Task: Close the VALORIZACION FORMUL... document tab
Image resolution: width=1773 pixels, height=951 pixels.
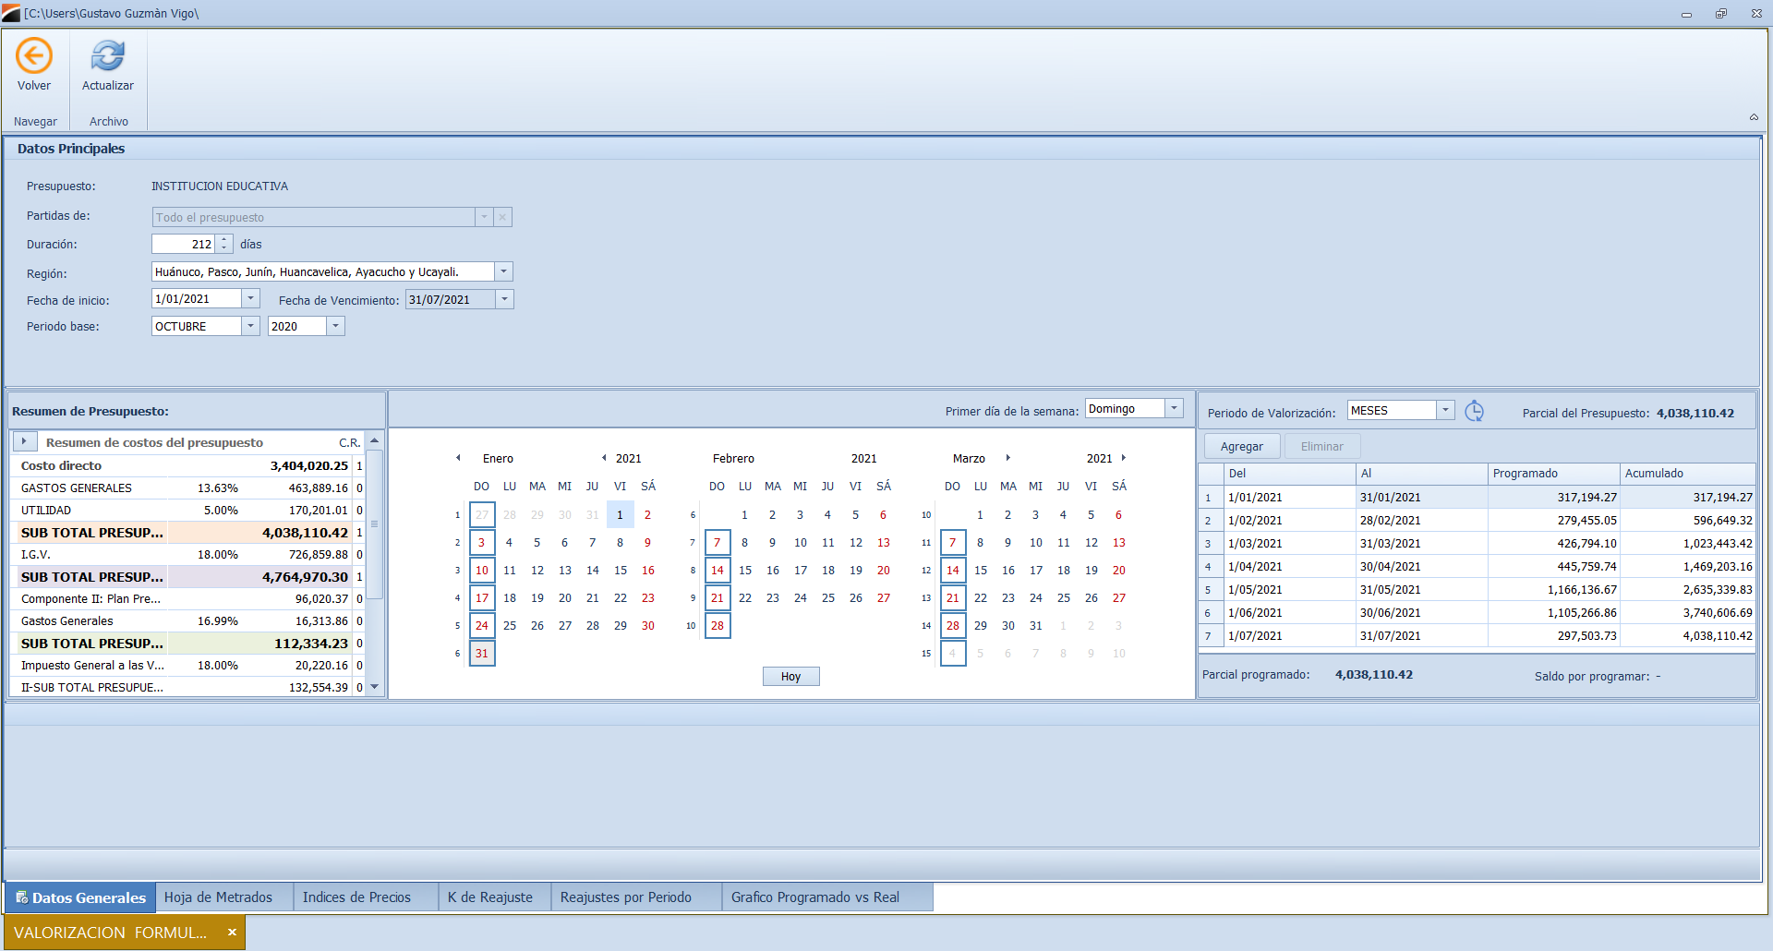Action: [232, 933]
